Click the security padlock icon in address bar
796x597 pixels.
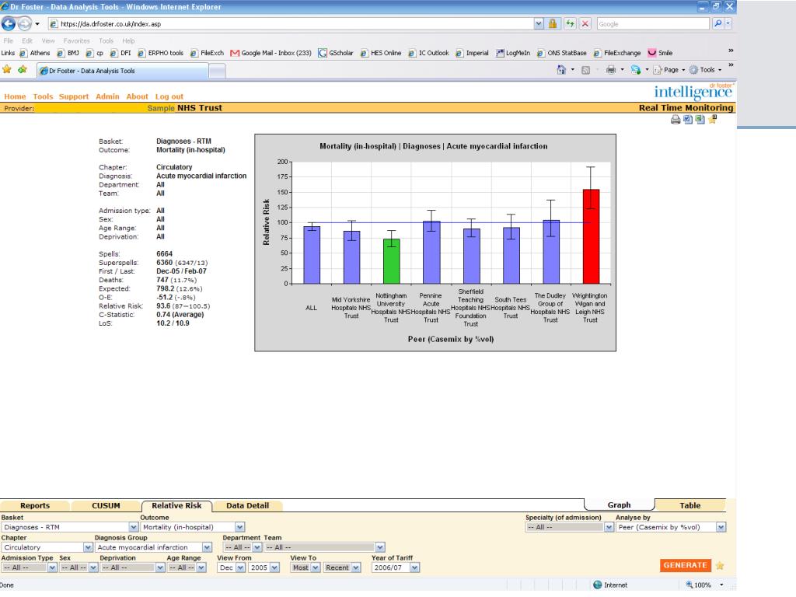click(553, 23)
